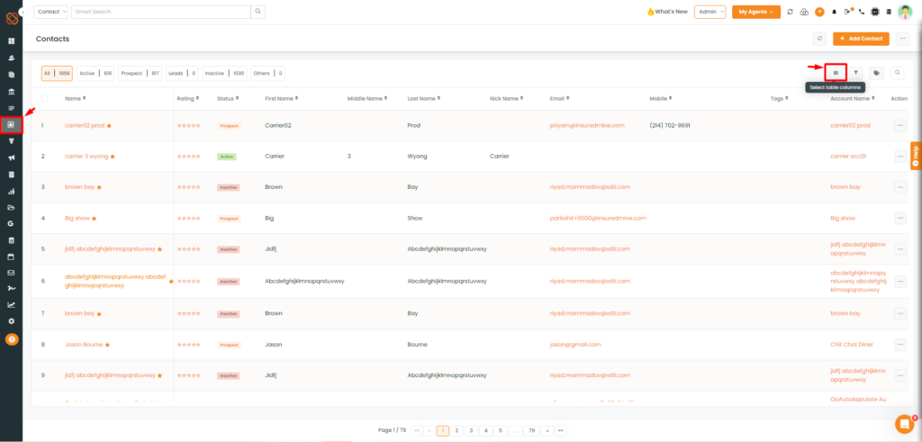Select the All 1956 filter tab
This screenshot has width=922, height=442.
click(57, 74)
